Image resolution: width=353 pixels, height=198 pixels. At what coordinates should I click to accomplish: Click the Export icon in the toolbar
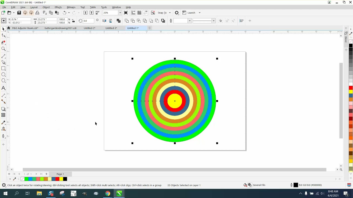pos(92,13)
